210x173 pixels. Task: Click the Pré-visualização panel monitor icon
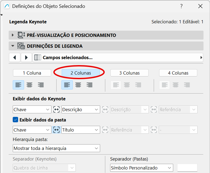(x=21, y=35)
